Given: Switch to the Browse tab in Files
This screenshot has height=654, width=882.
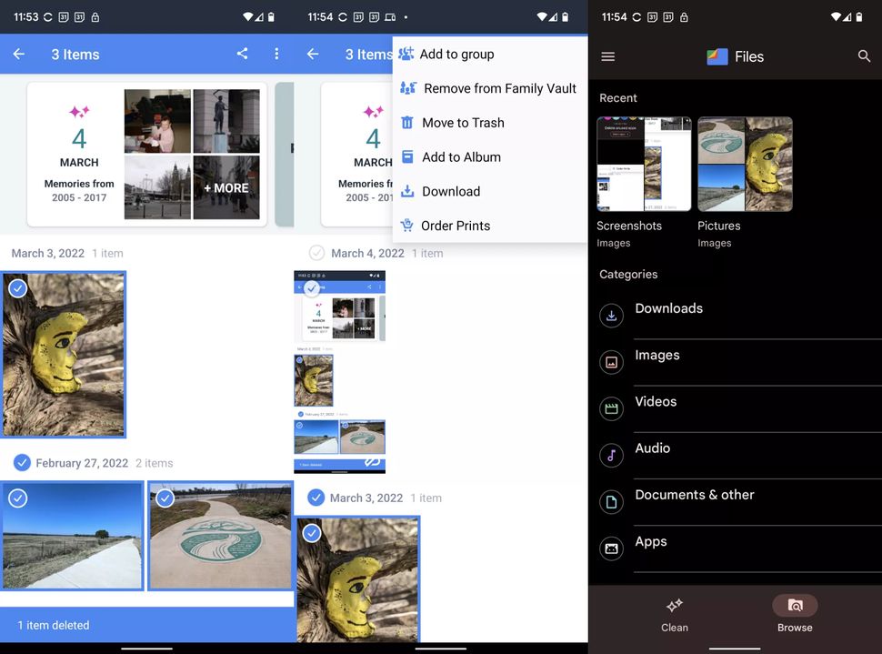Looking at the screenshot, I should coord(795,614).
